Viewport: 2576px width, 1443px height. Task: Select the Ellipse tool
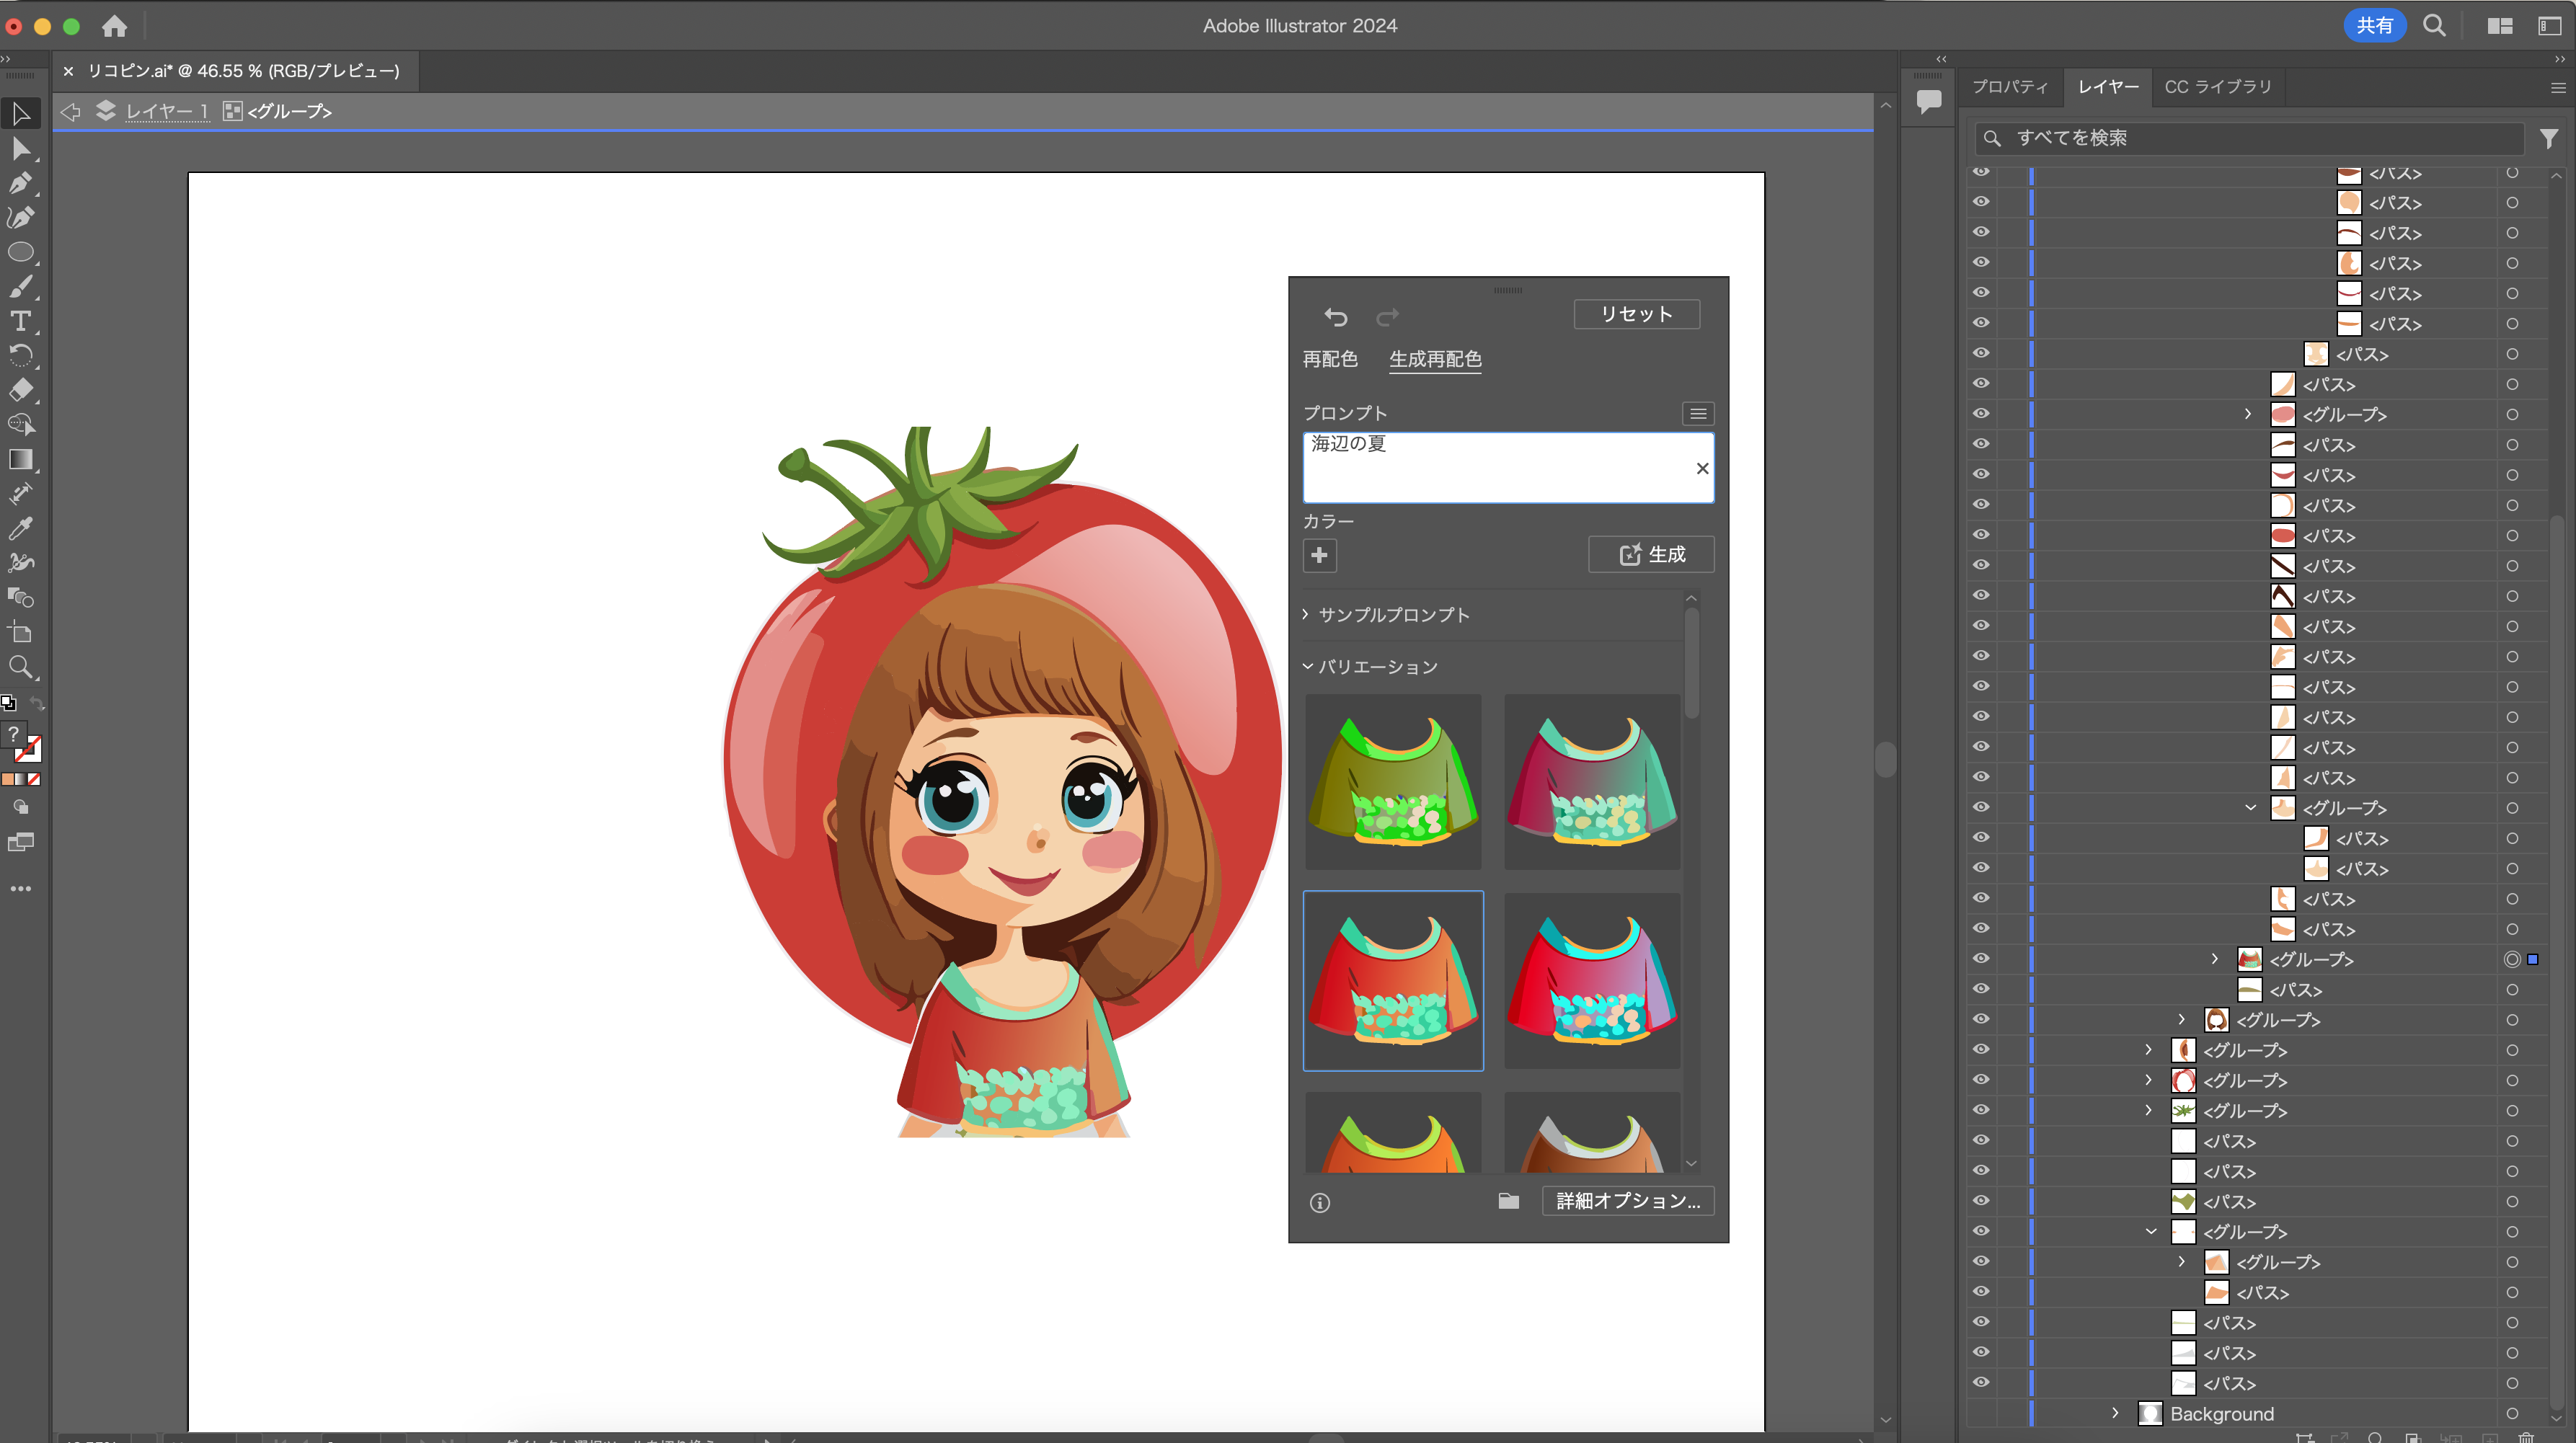(21, 252)
